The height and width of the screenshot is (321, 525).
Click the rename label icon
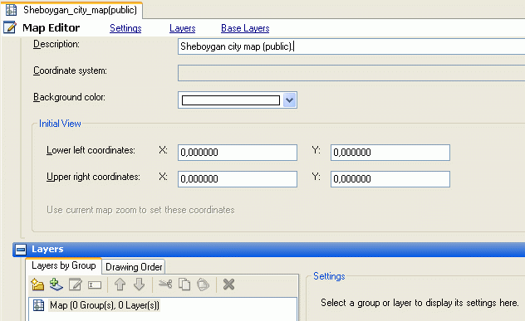point(95,285)
